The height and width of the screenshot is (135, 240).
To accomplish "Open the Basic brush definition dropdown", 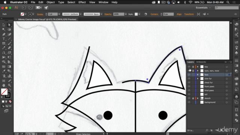I will [x=101, y=14].
